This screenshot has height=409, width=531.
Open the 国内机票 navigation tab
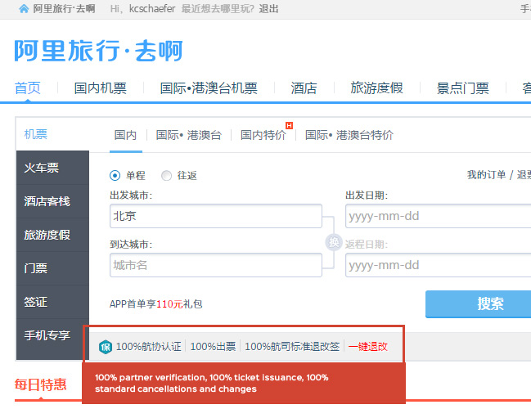101,88
